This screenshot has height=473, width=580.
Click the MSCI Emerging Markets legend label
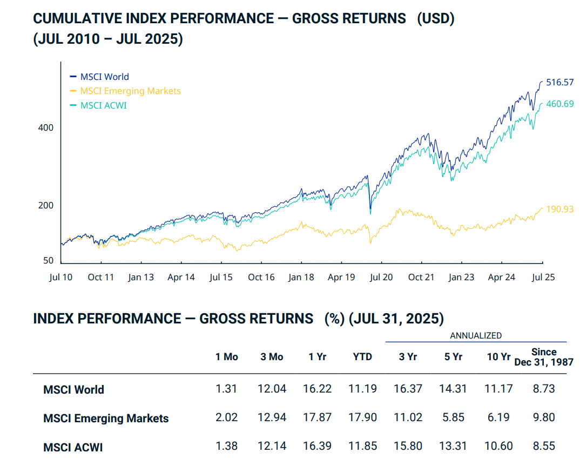[x=131, y=91]
